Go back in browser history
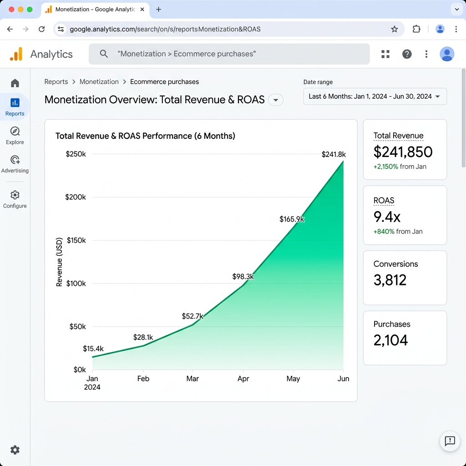The width and height of the screenshot is (466, 466). click(x=10, y=29)
